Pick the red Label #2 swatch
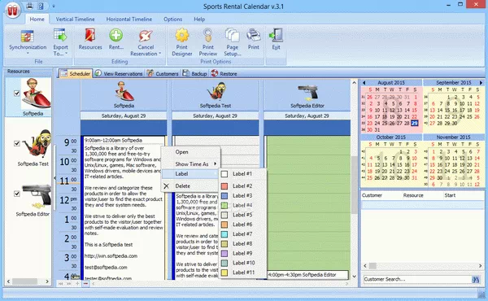The width and height of the screenshot is (488, 301). [224, 186]
